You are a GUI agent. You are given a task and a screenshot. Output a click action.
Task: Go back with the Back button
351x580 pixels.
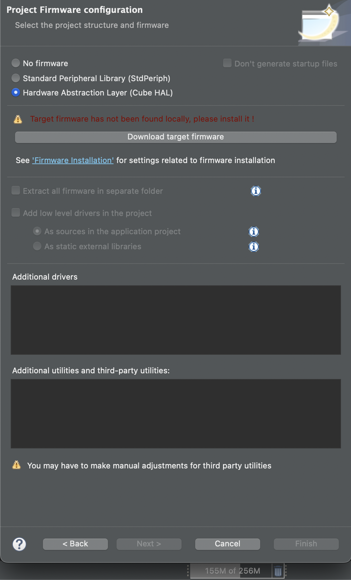[75, 544]
